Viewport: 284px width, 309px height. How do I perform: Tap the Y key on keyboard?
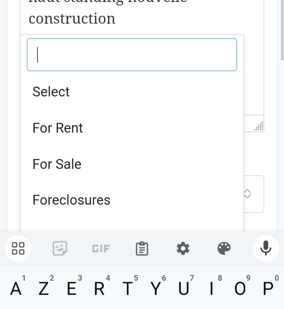point(156,289)
